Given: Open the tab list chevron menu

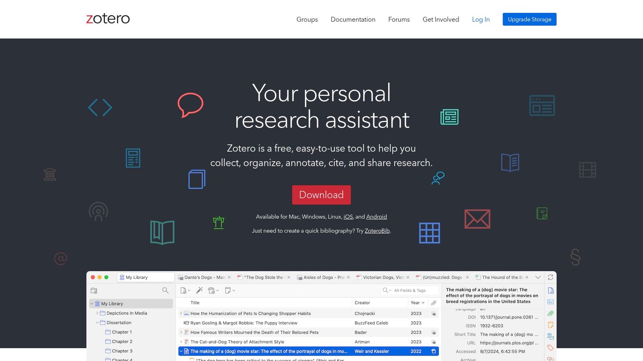Looking at the screenshot, I should (538, 277).
